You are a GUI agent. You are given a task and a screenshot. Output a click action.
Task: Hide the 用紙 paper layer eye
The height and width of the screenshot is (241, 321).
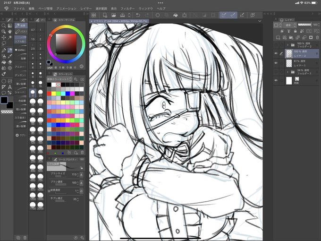(276, 80)
